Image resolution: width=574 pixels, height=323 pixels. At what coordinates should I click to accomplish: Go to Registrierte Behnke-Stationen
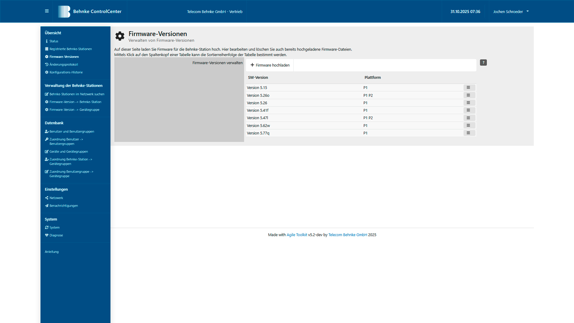(x=71, y=49)
